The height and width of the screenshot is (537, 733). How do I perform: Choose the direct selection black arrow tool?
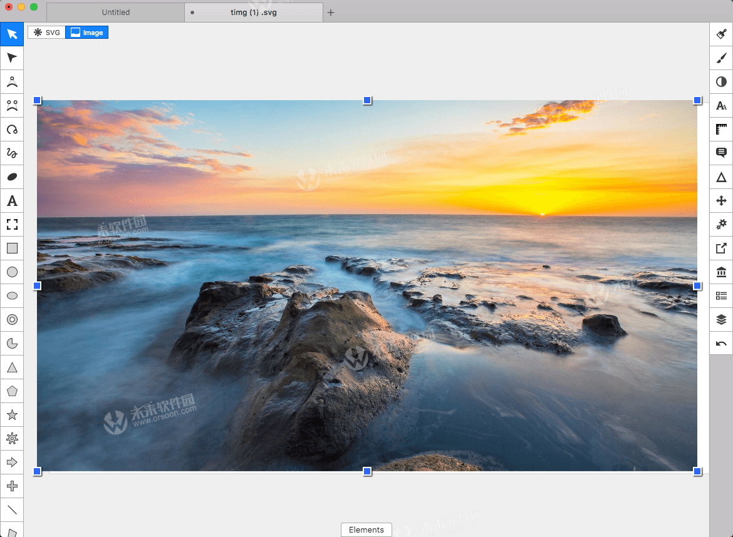[12, 58]
